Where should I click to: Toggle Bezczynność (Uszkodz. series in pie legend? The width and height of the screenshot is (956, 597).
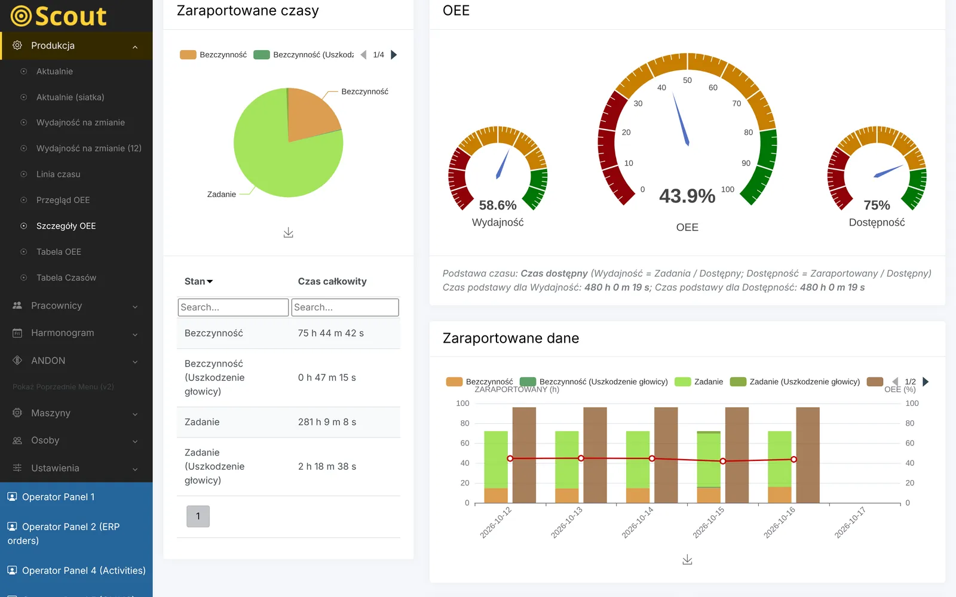click(304, 55)
